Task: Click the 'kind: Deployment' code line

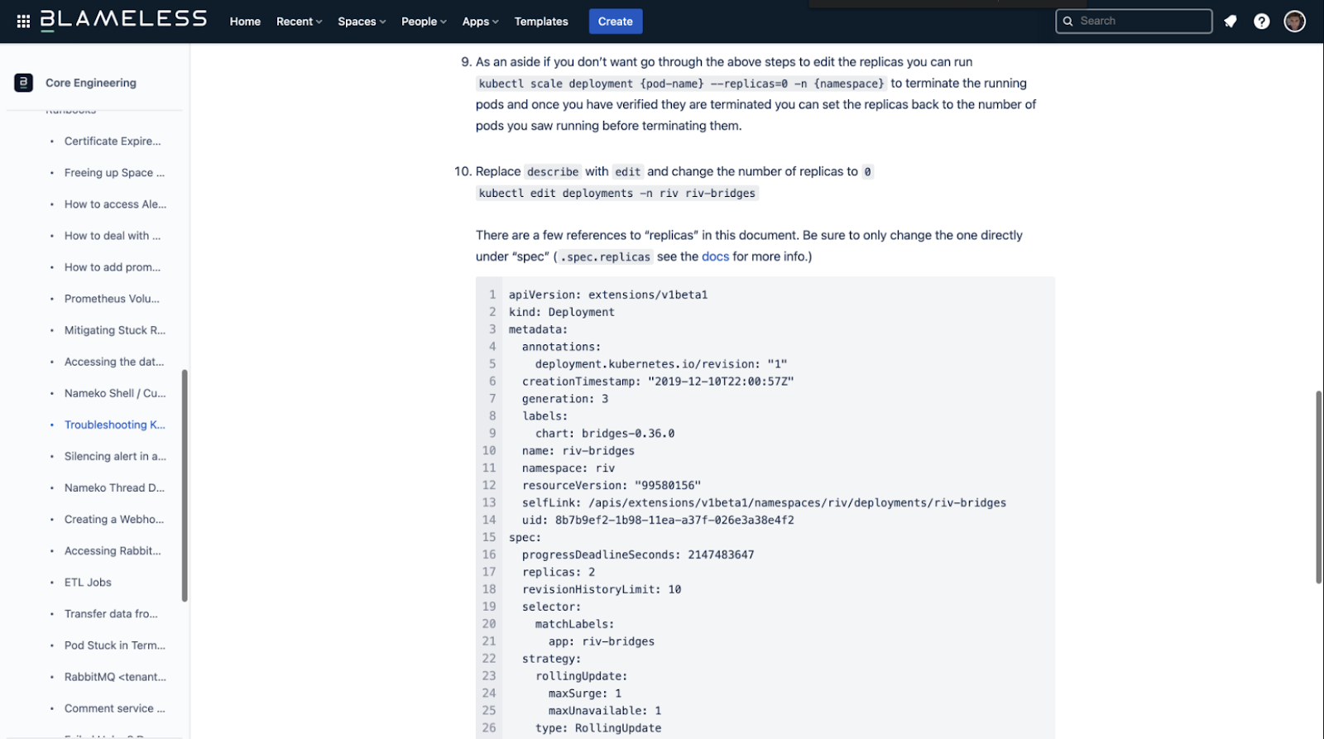Action: (562, 312)
